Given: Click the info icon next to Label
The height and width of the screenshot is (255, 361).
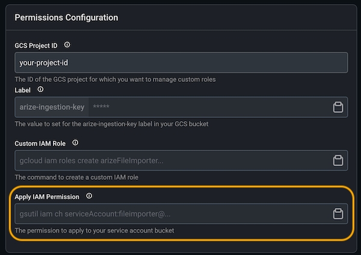Looking at the screenshot, I should tap(41, 90).
